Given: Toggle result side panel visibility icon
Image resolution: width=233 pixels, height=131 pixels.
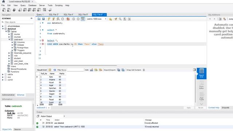Looking at the screenshot, I should (194, 70).
